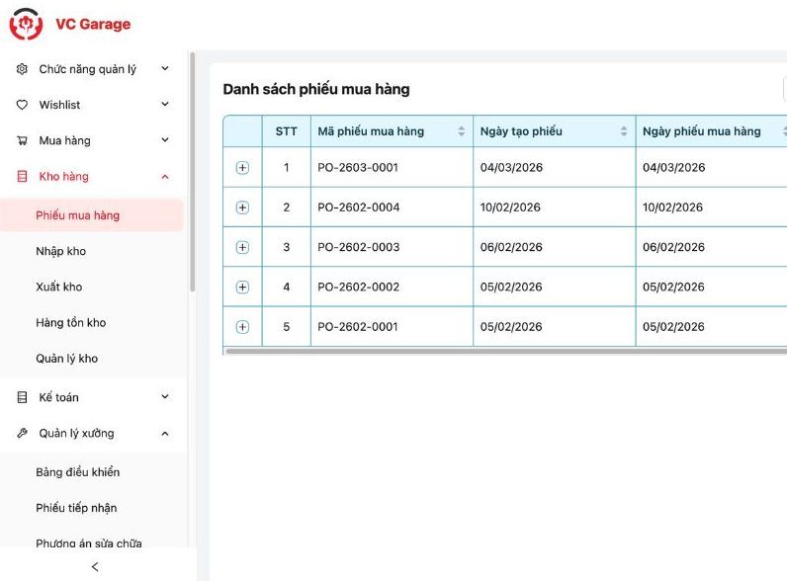Screen dimensions: 787x581
Task: Click the shopping cart icon for Mua hàng
Action: tap(23, 140)
